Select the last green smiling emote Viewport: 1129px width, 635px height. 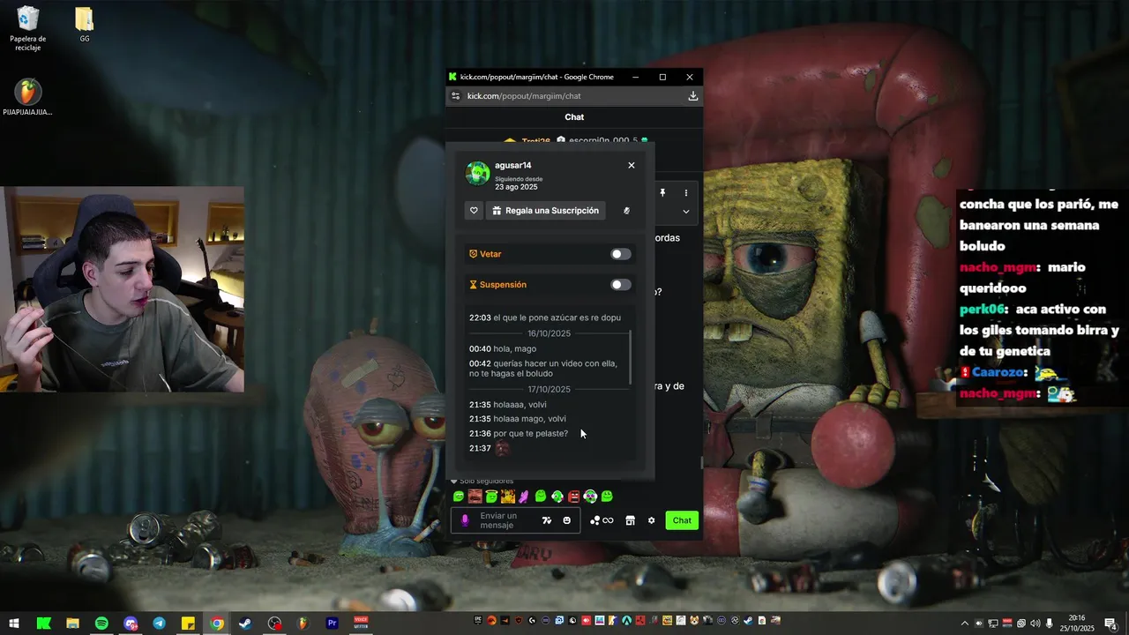[607, 497]
